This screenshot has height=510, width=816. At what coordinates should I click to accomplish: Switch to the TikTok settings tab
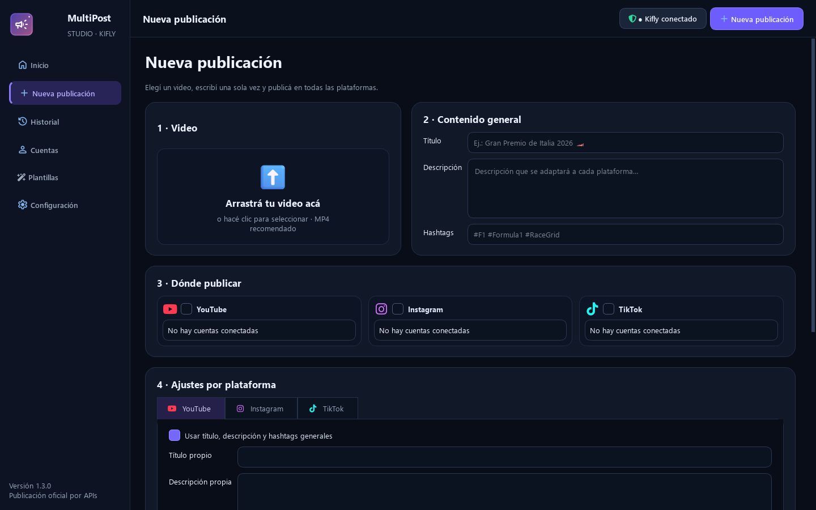[x=328, y=409]
